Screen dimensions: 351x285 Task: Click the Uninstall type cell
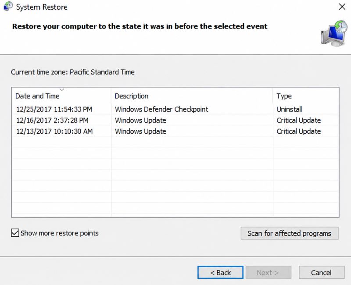[x=289, y=109]
